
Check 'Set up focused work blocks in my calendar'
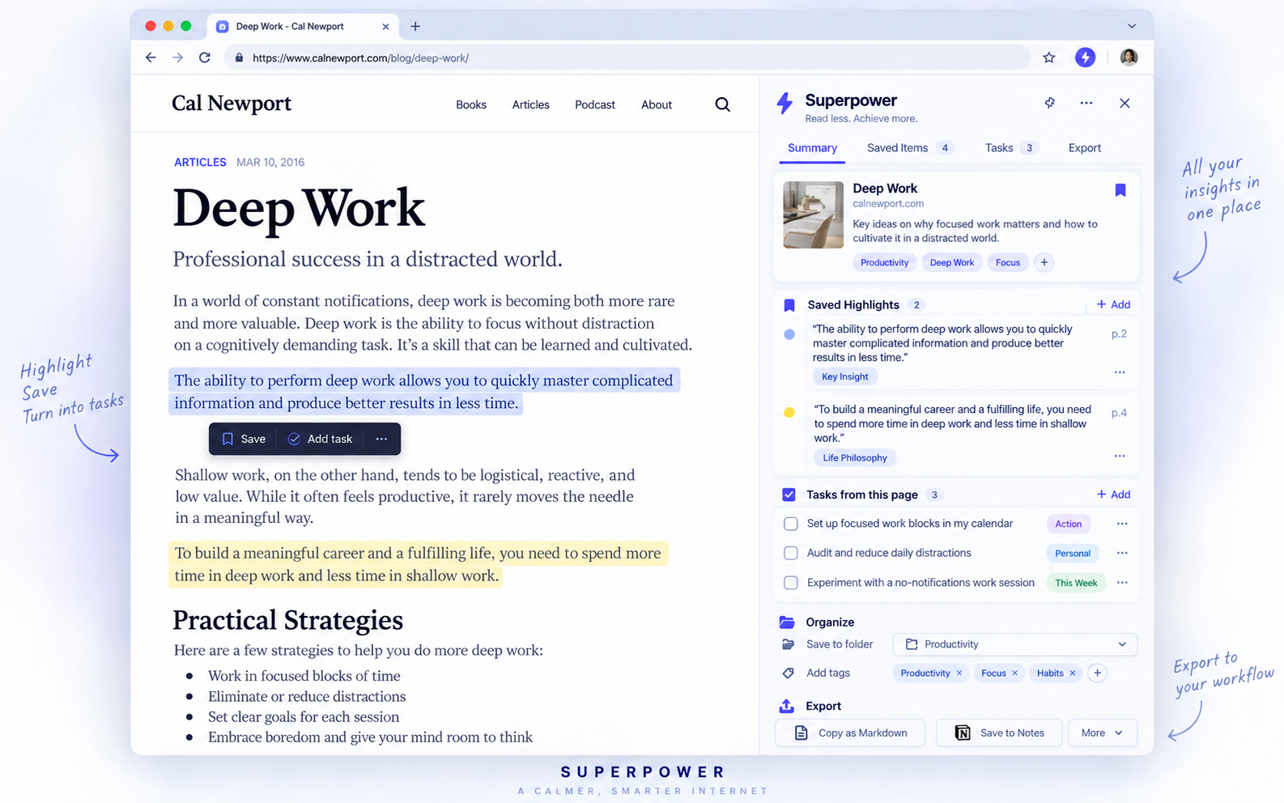click(x=791, y=524)
